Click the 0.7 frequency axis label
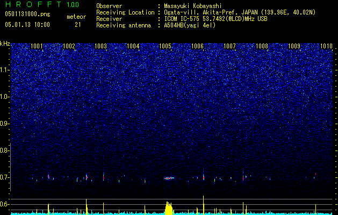Screen dimensions: 338x215 pos(4,177)
